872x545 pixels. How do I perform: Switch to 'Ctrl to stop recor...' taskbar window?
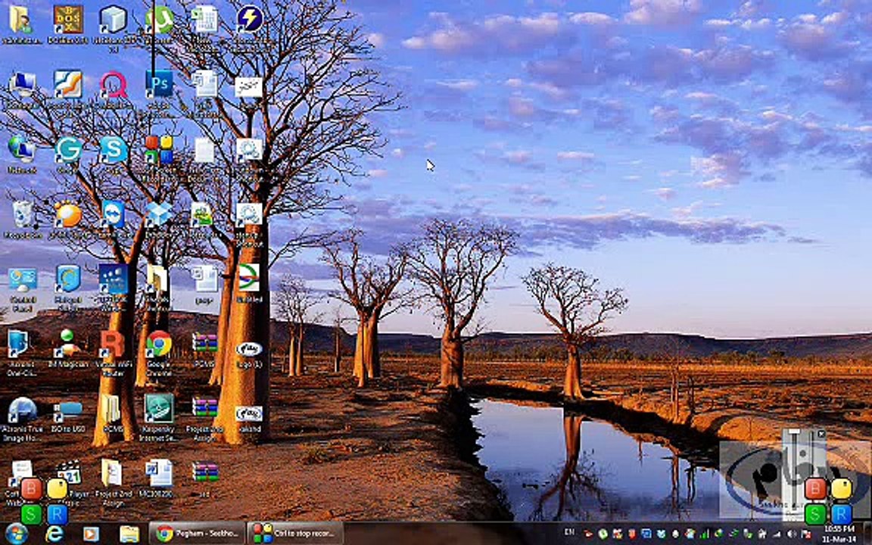[x=295, y=534]
